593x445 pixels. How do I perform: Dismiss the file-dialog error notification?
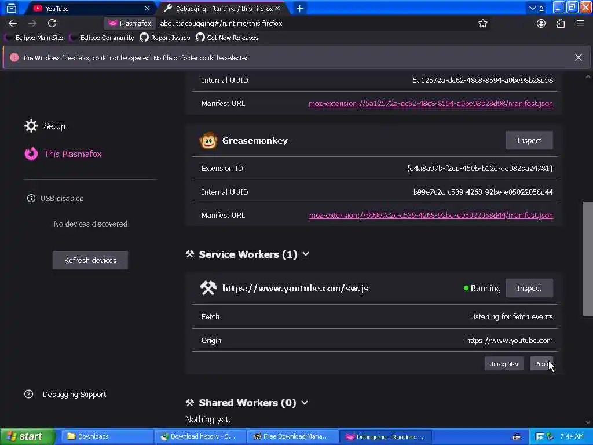[579, 57]
